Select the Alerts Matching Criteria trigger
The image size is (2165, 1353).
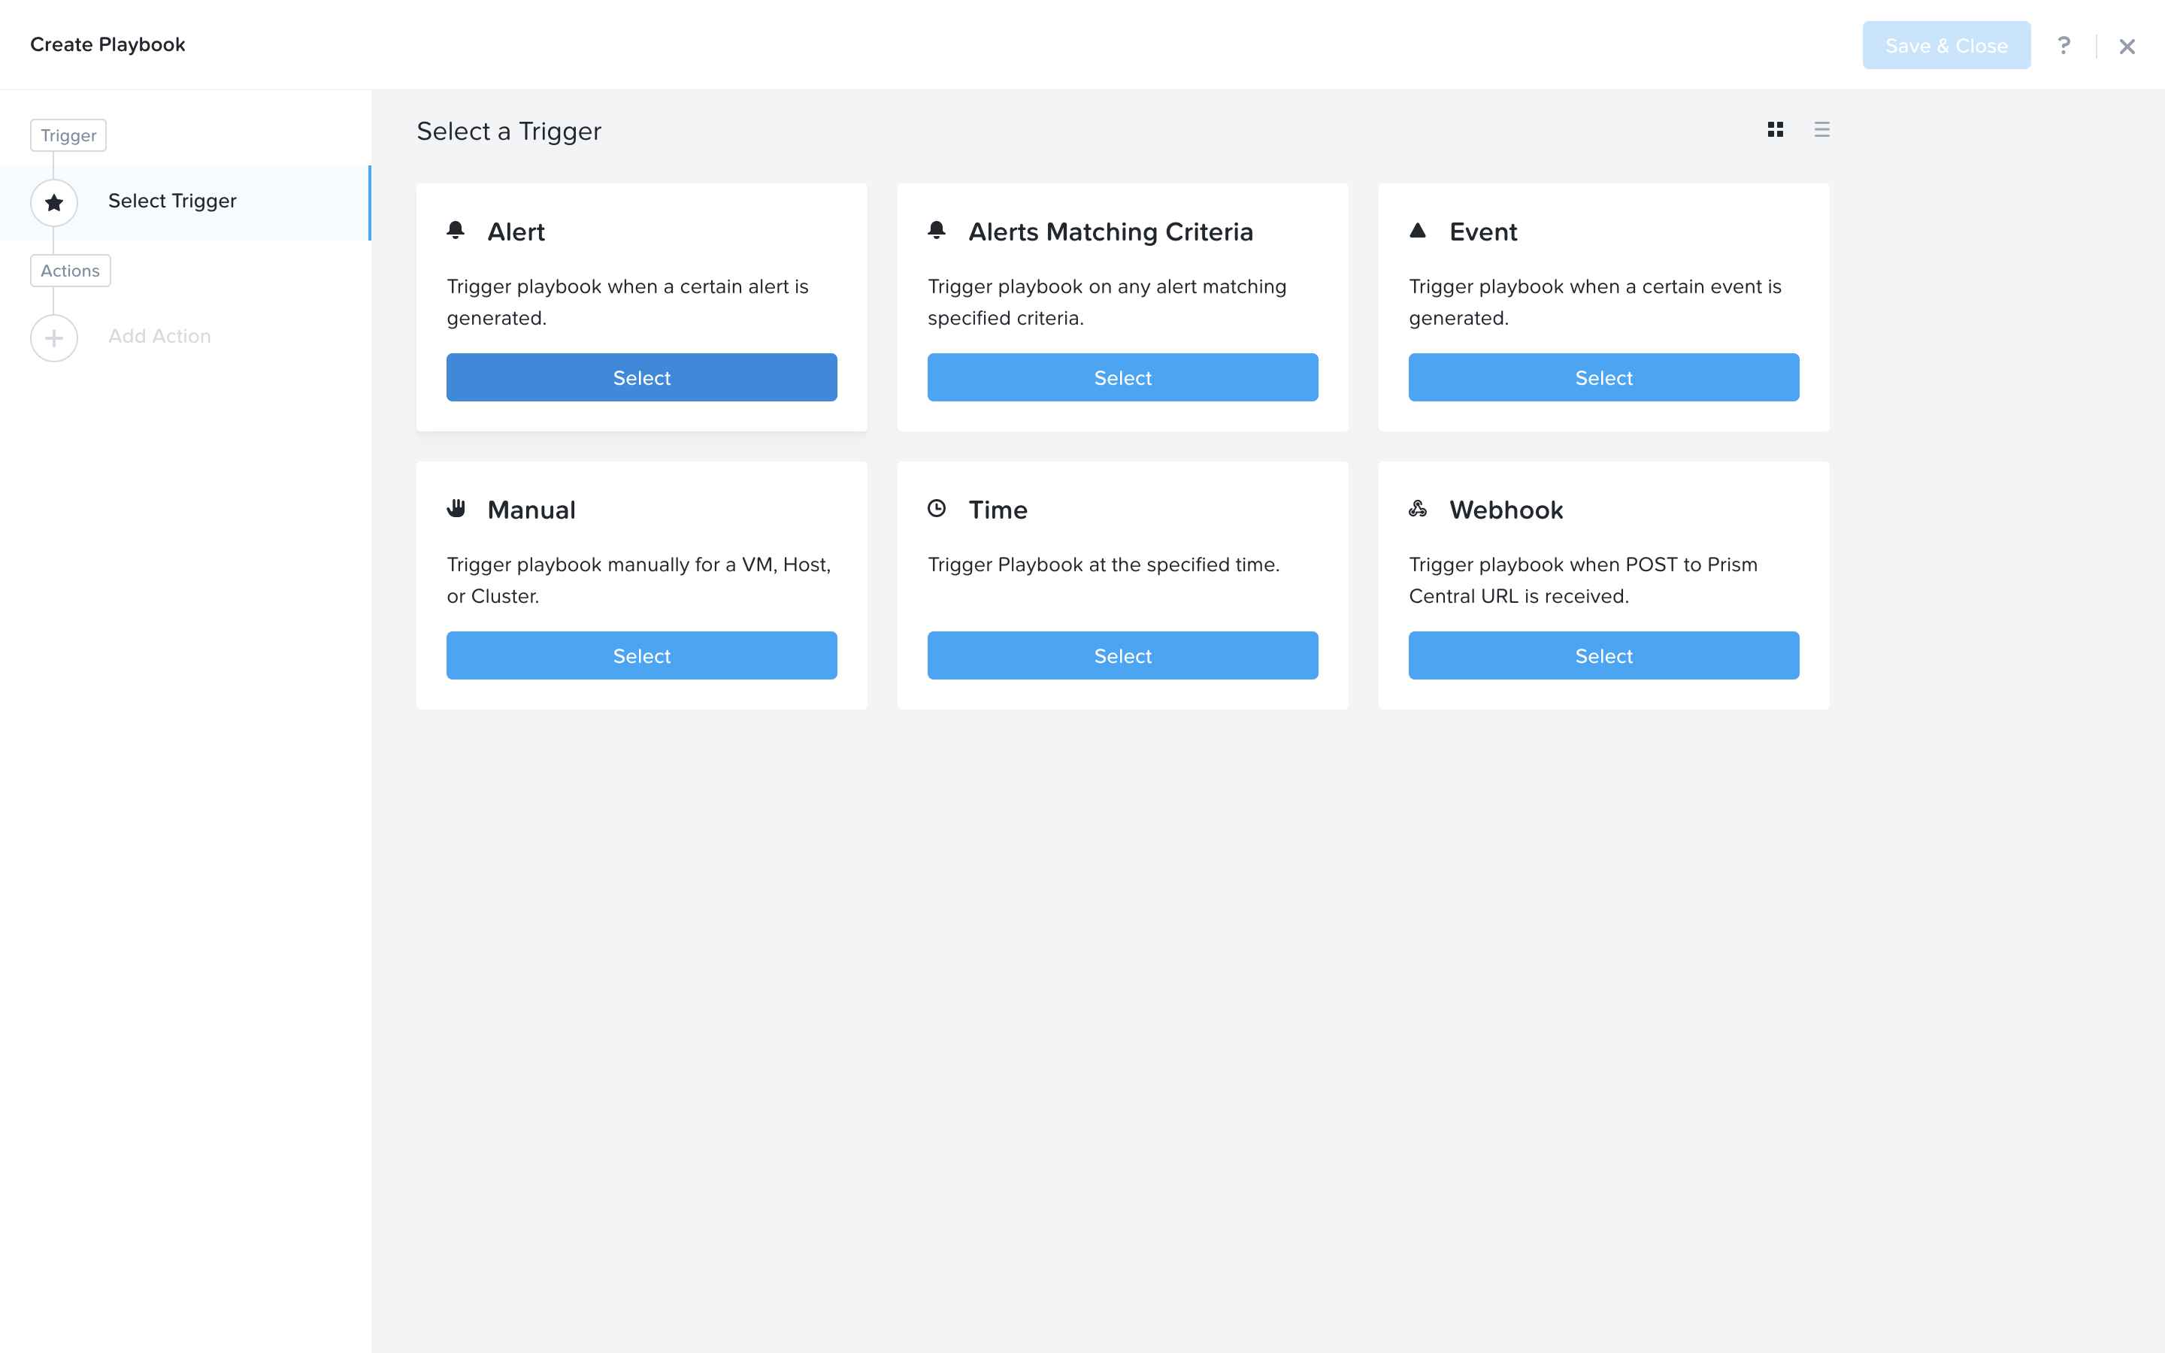click(x=1123, y=377)
